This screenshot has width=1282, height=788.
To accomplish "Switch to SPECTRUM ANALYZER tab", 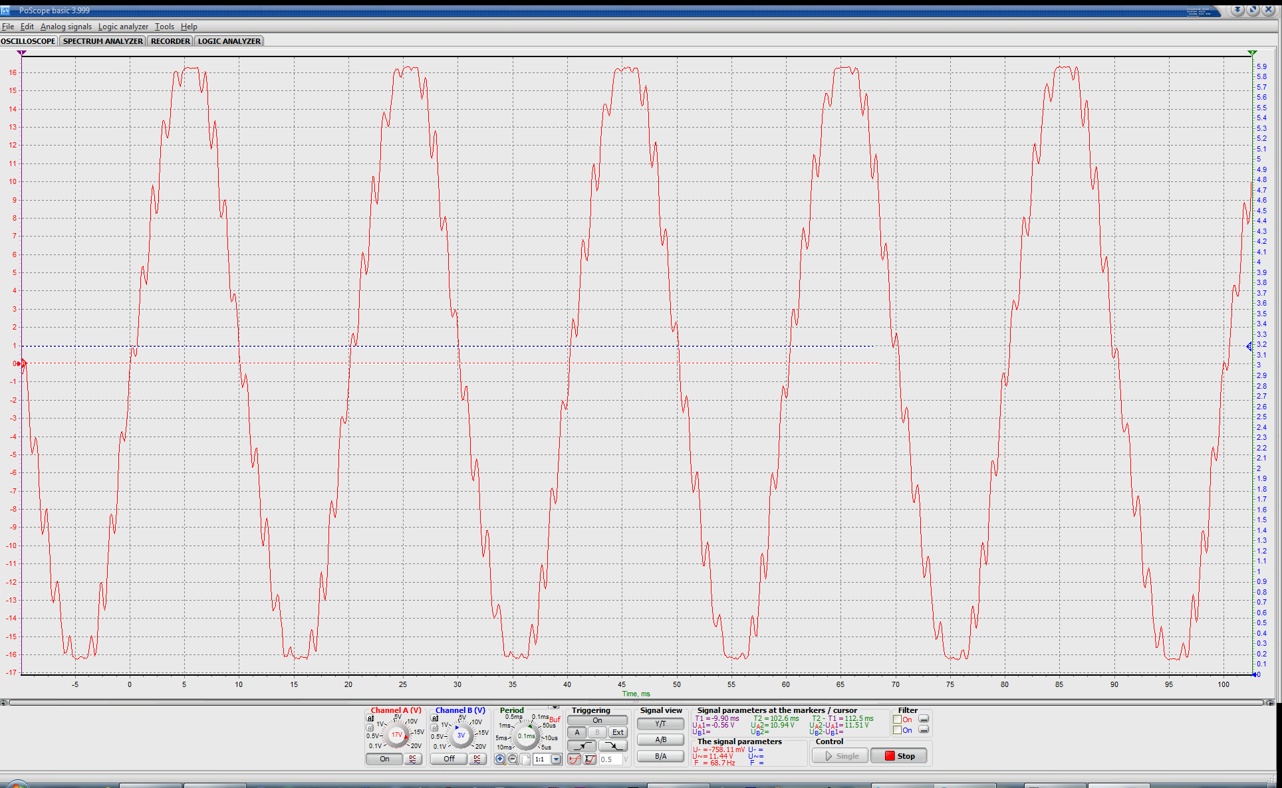I will [x=102, y=41].
